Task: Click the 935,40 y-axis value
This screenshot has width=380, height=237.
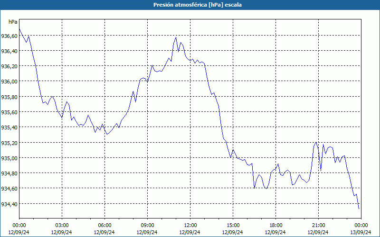Action: point(9,128)
